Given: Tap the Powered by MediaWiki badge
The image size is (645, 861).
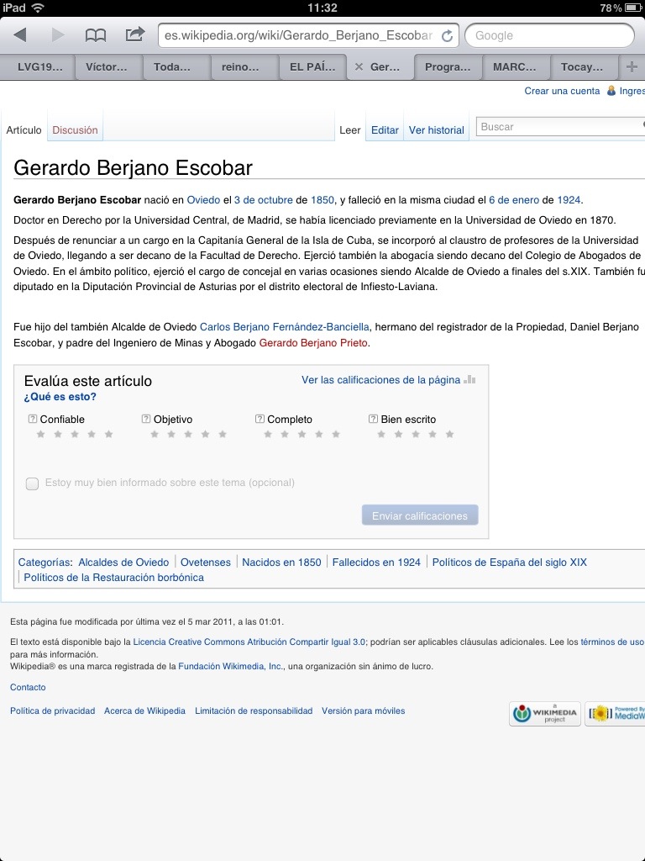Looking at the screenshot, I should click(x=617, y=714).
